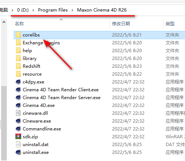Expand the chevron after 0 (D:) in path

coord(33,10)
